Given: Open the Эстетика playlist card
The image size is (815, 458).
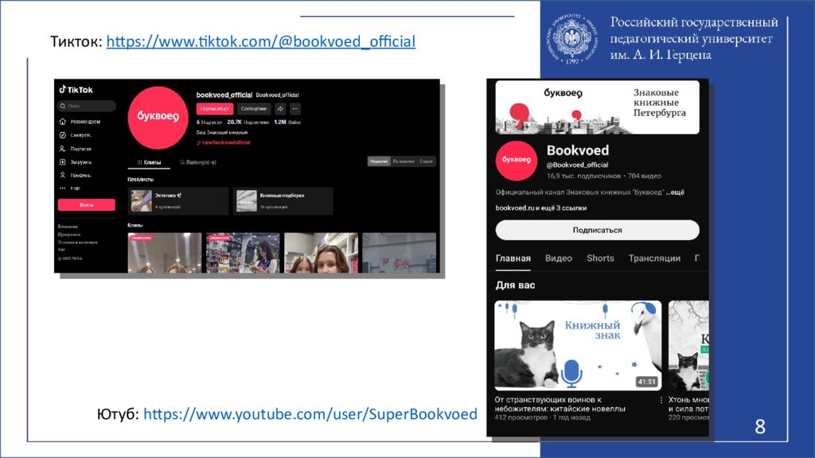Looking at the screenshot, I should pos(177,201).
